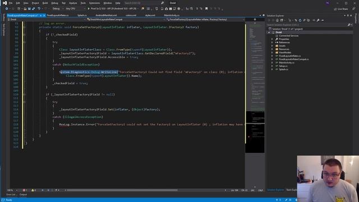Collapse the Droid project node
This screenshot has width=359, height=202.
(269, 33)
